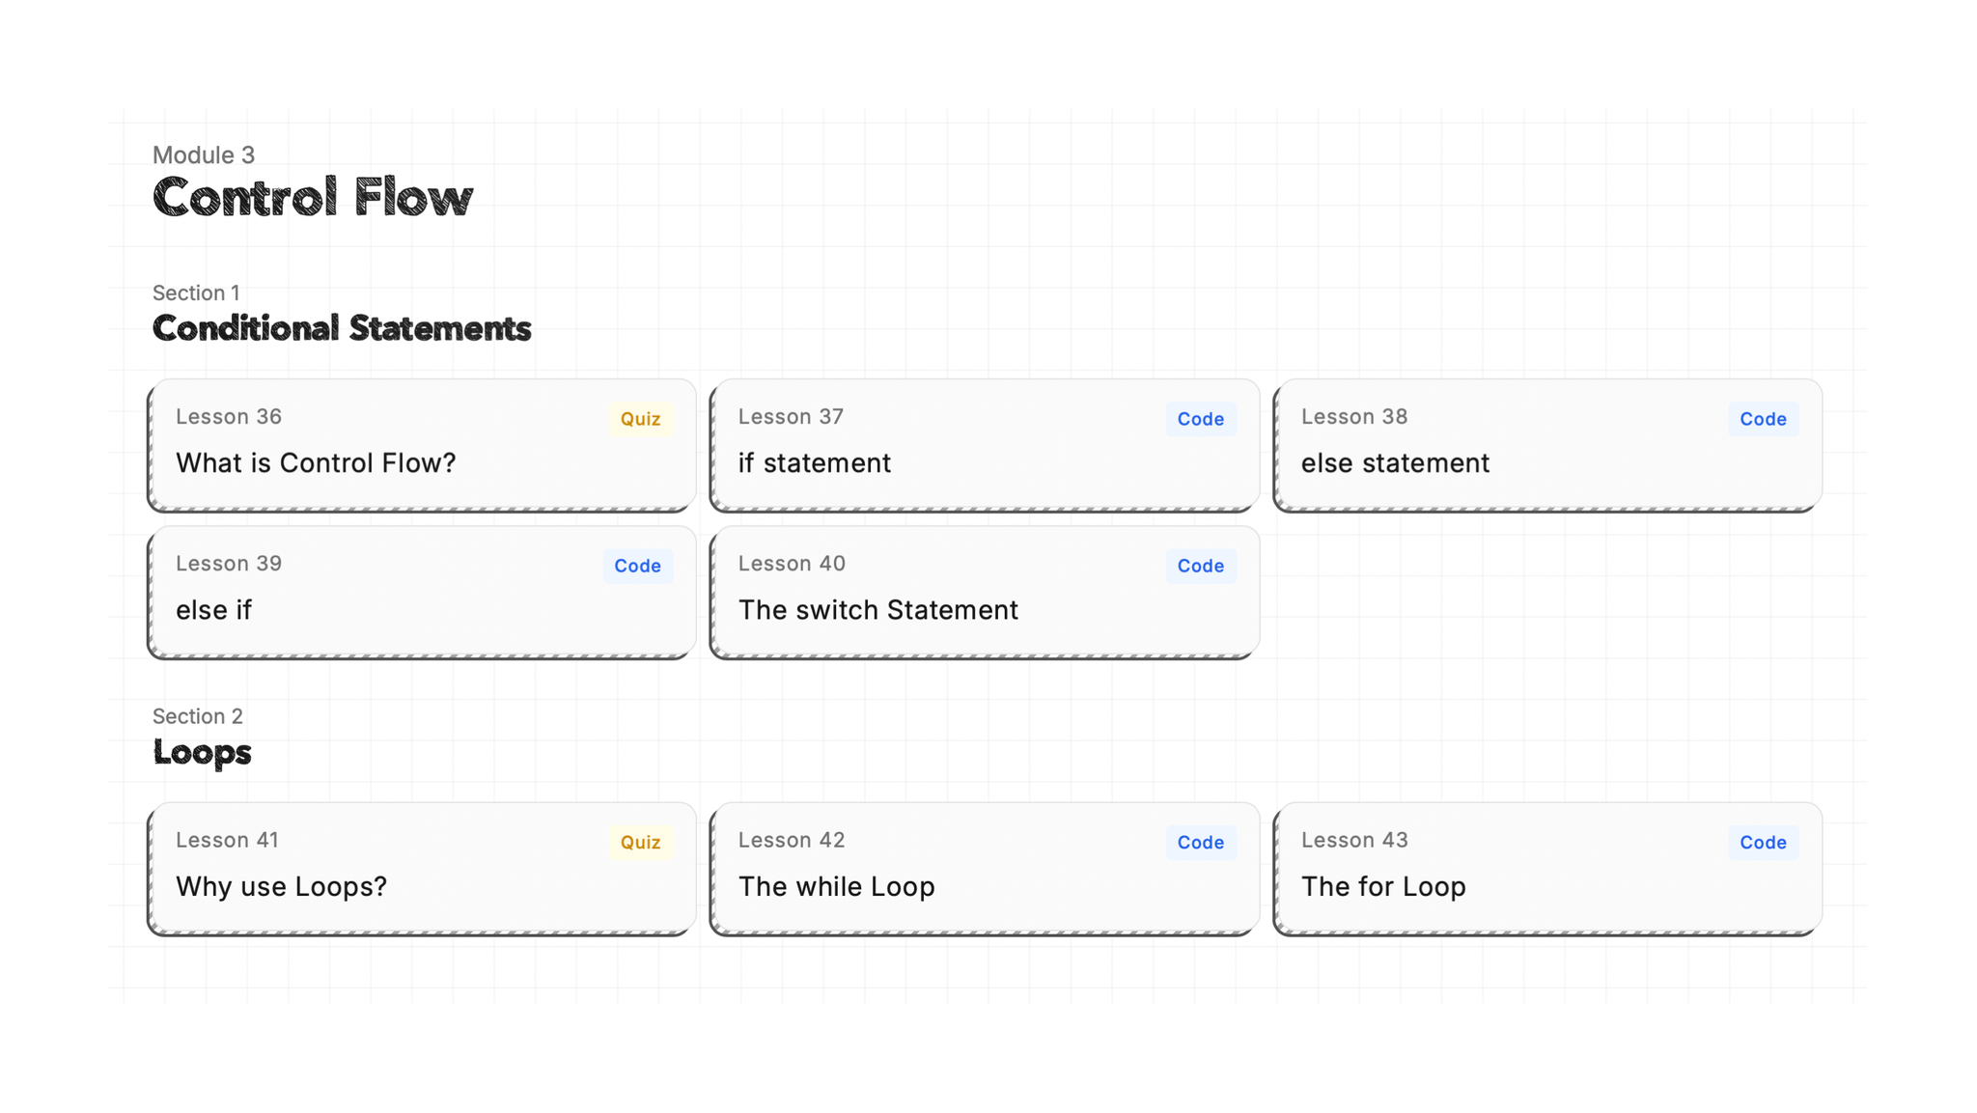
Task: Click the 'Control Flow' module heading
Action: coord(311,198)
